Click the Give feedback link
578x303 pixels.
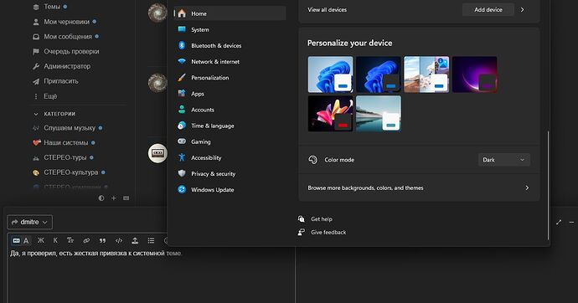(328, 233)
